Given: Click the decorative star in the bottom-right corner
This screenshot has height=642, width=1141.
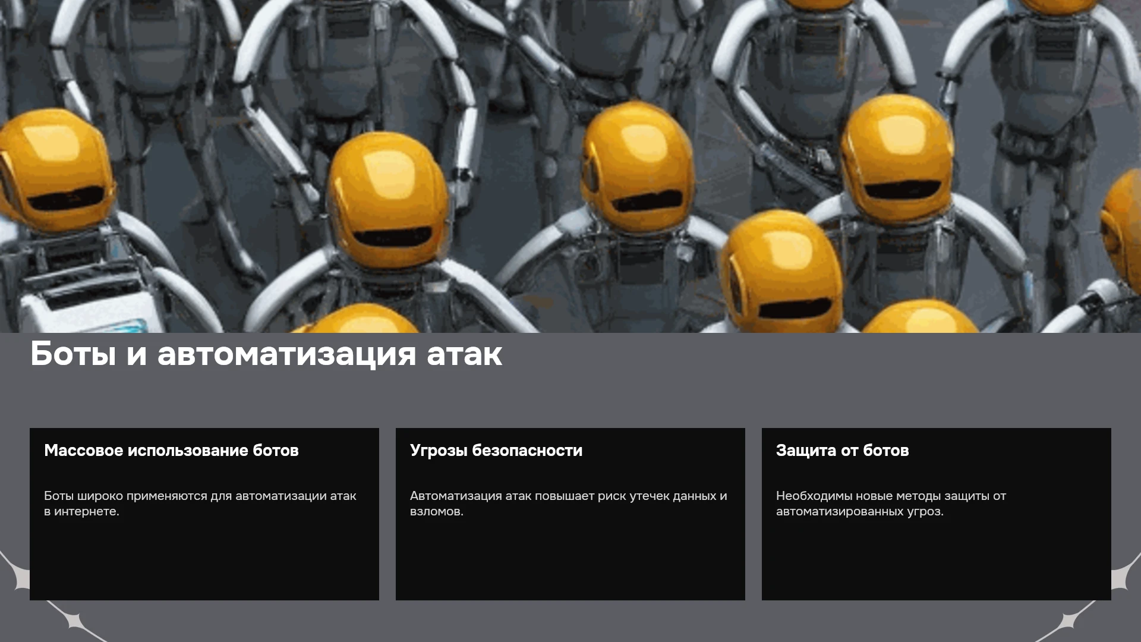Looking at the screenshot, I should pyautogui.click(x=1068, y=622).
